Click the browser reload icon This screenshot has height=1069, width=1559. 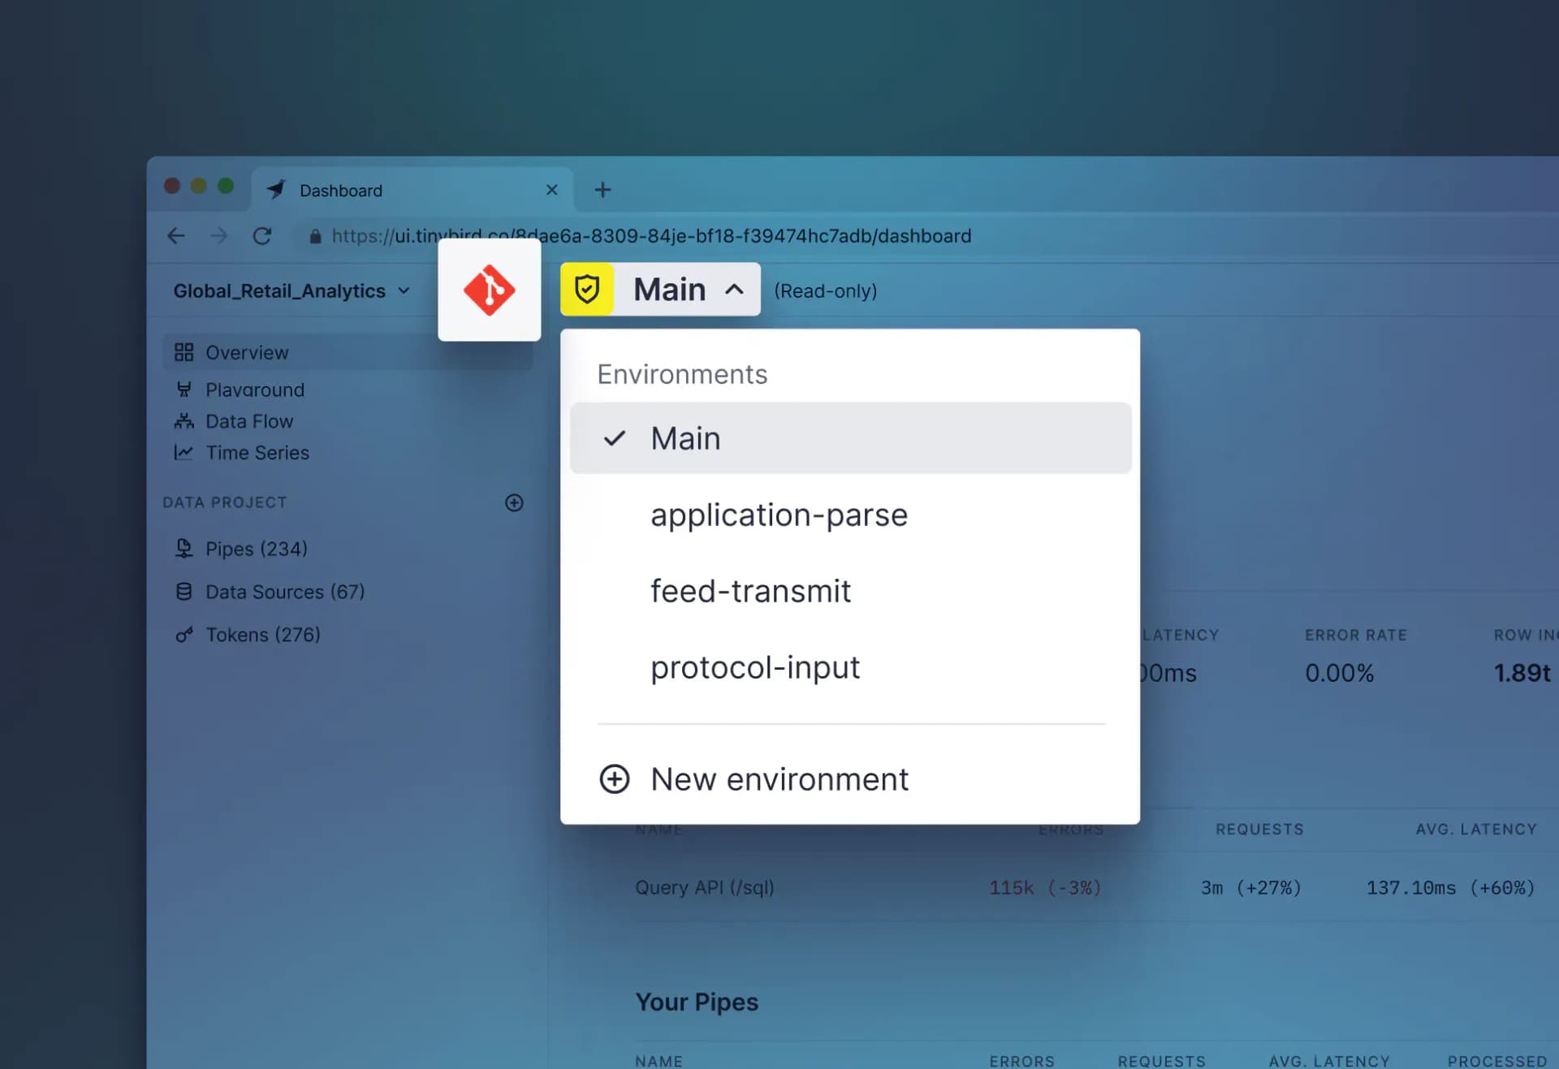click(x=261, y=236)
